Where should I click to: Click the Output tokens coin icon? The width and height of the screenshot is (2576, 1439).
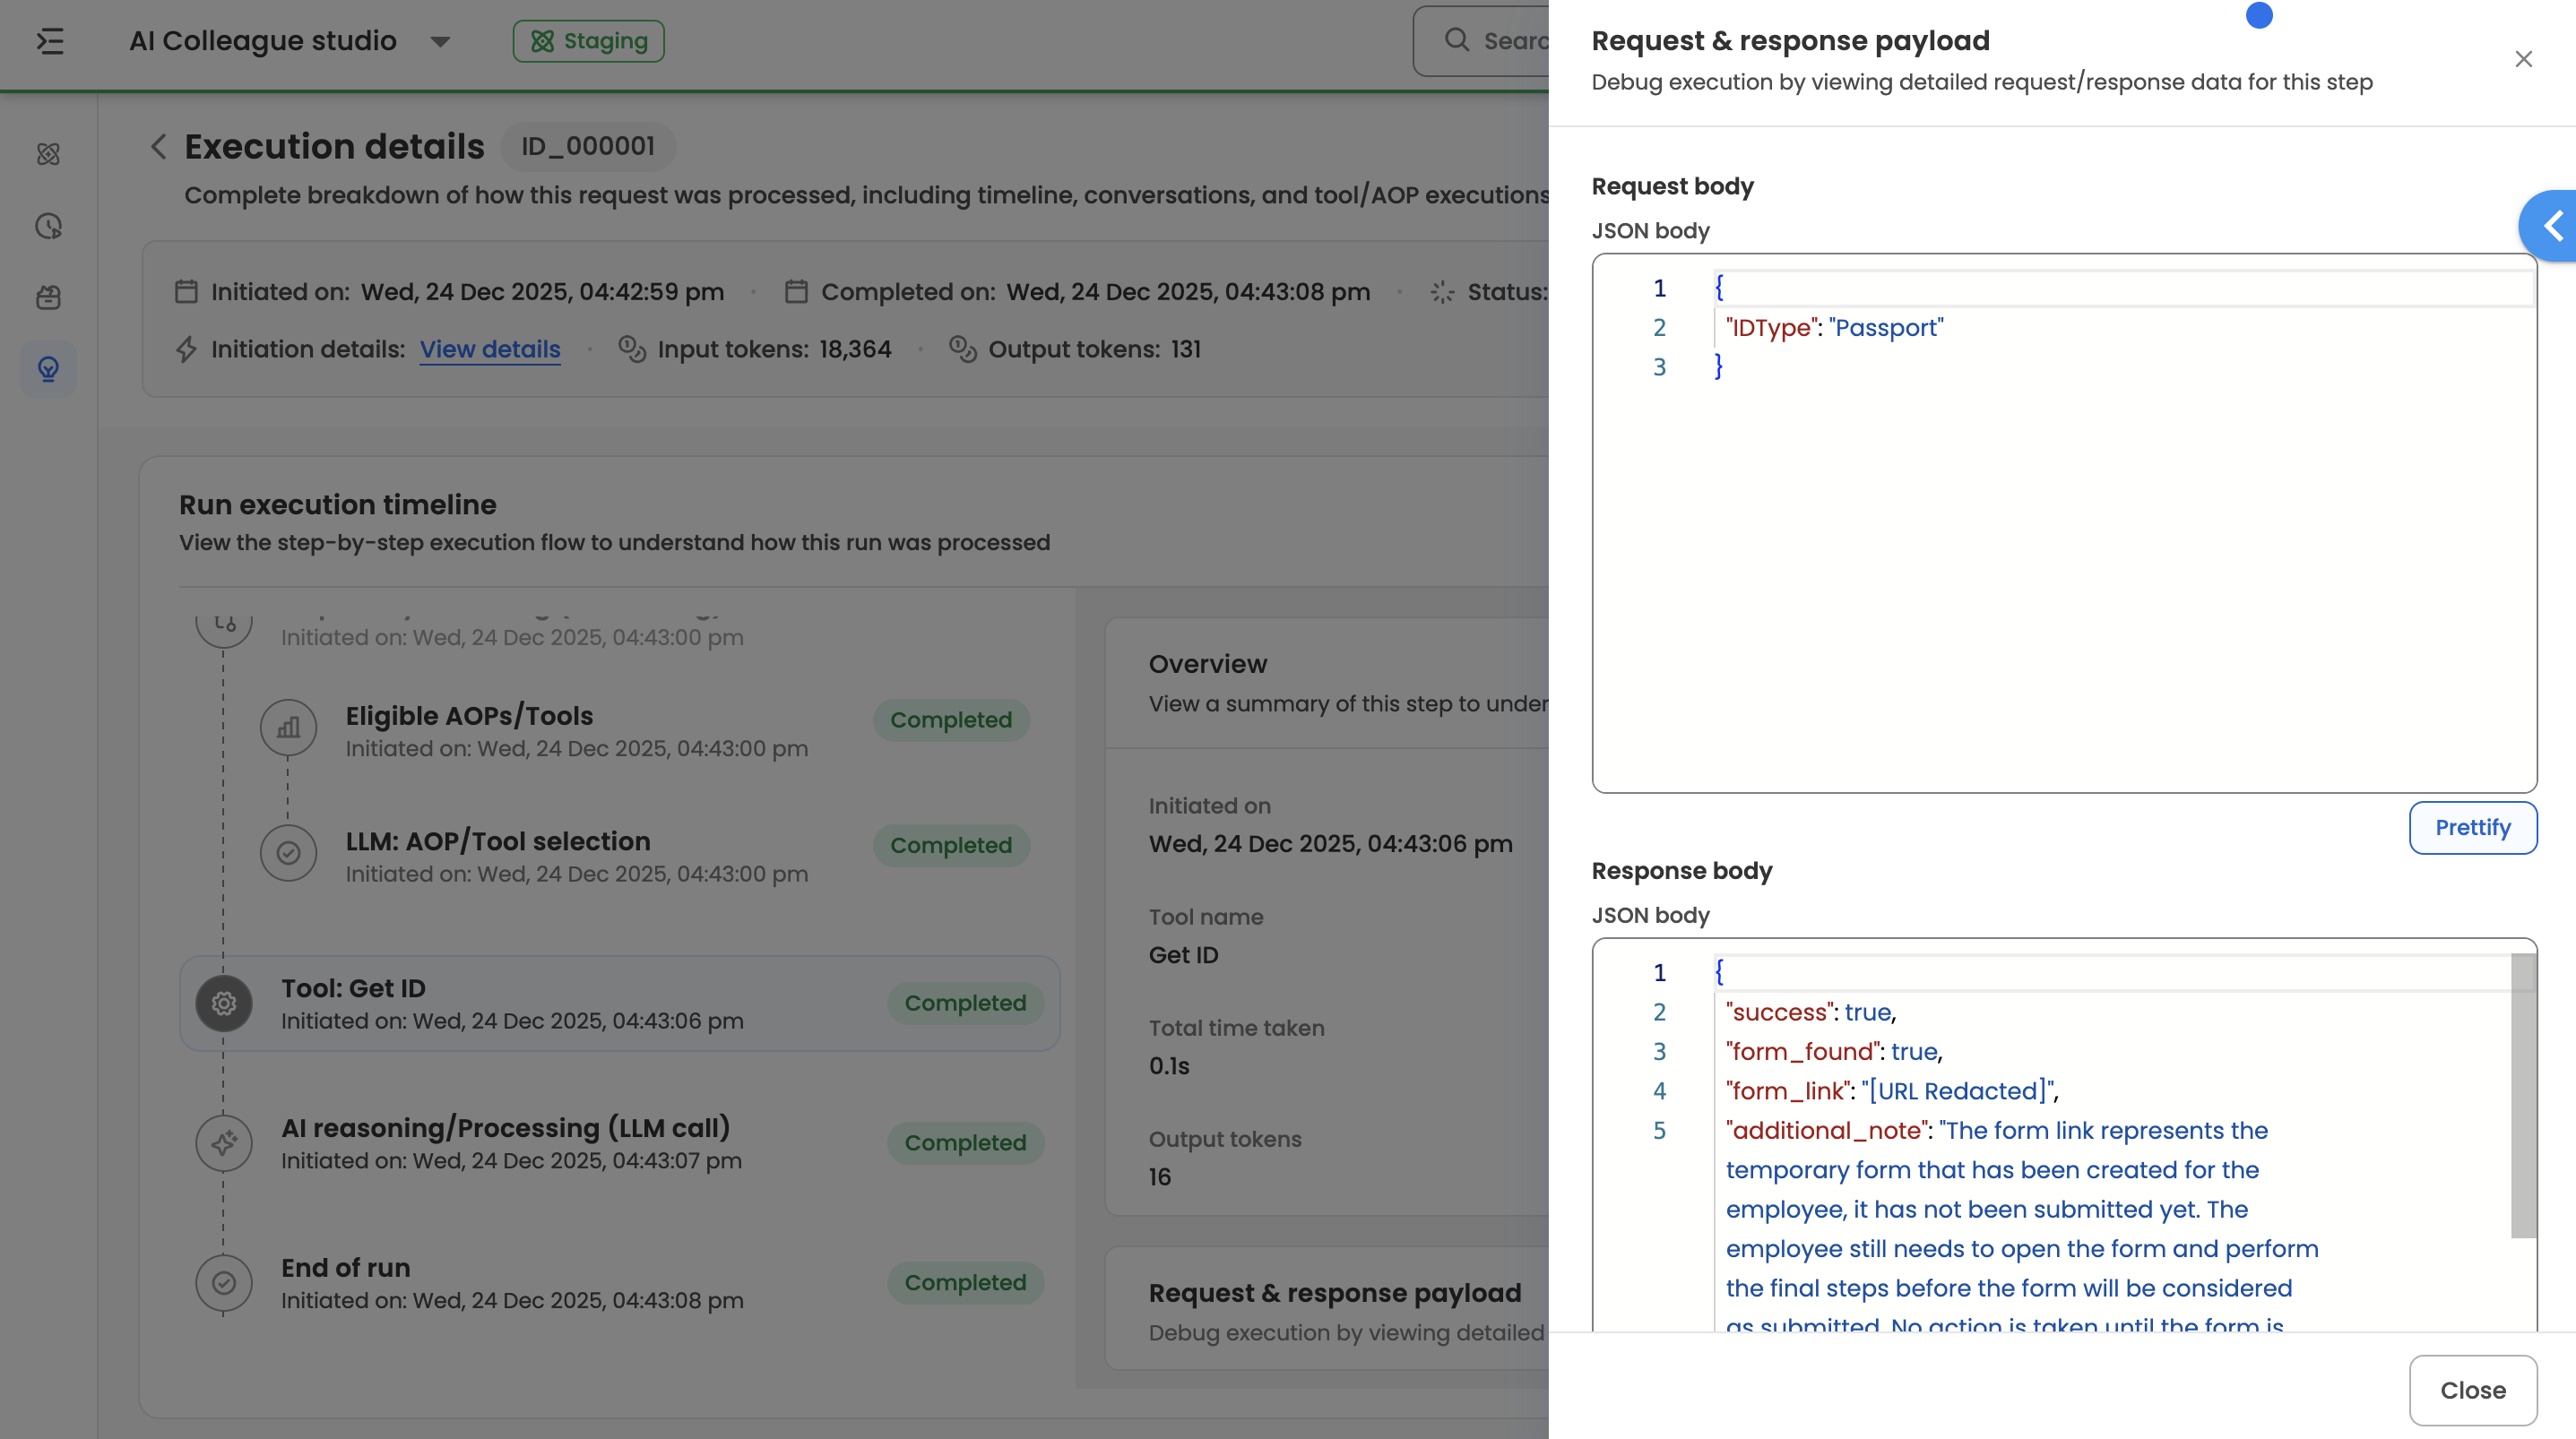962,349
